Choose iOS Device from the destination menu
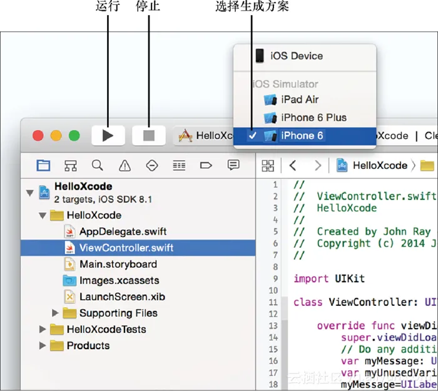 [305, 56]
